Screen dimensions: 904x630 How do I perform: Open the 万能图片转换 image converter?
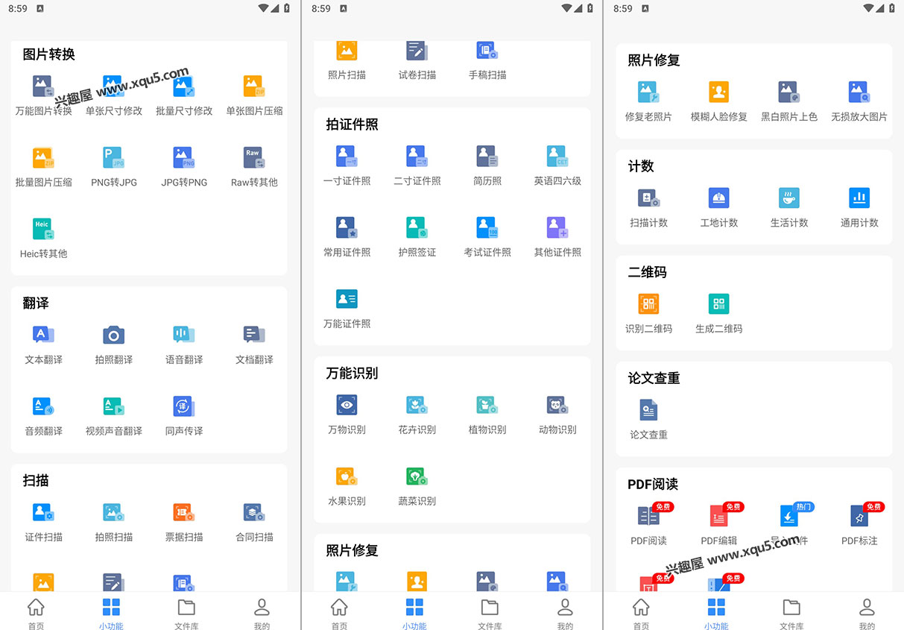tap(43, 87)
